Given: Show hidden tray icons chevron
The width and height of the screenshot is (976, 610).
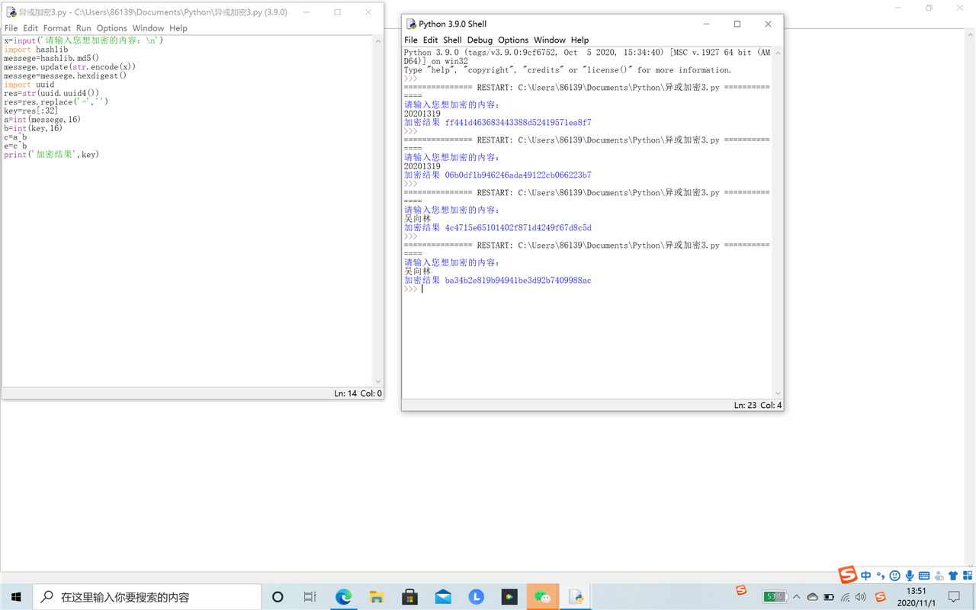Looking at the screenshot, I should pyautogui.click(x=797, y=597).
